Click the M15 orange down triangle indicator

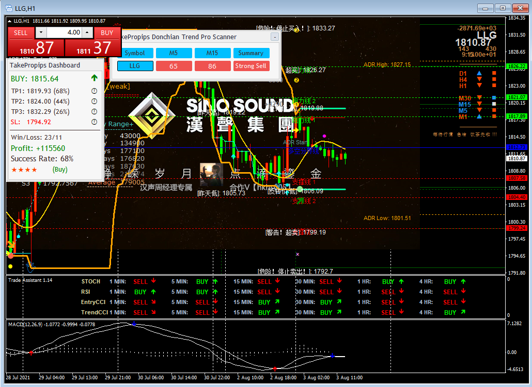tap(479, 104)
